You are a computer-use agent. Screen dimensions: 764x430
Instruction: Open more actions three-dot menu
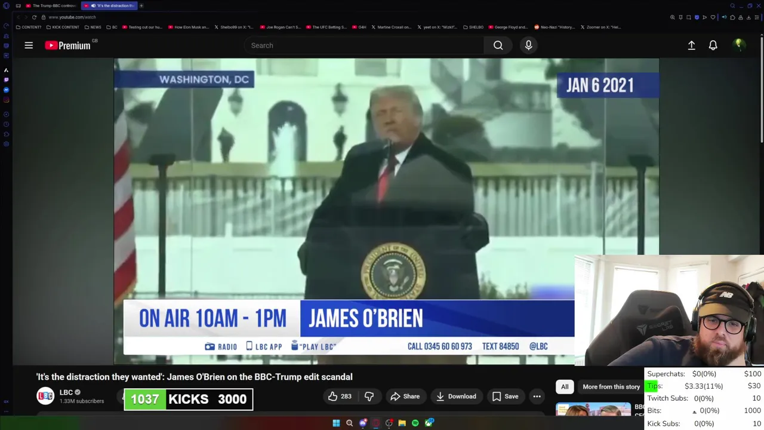click(x=537, y=397)
